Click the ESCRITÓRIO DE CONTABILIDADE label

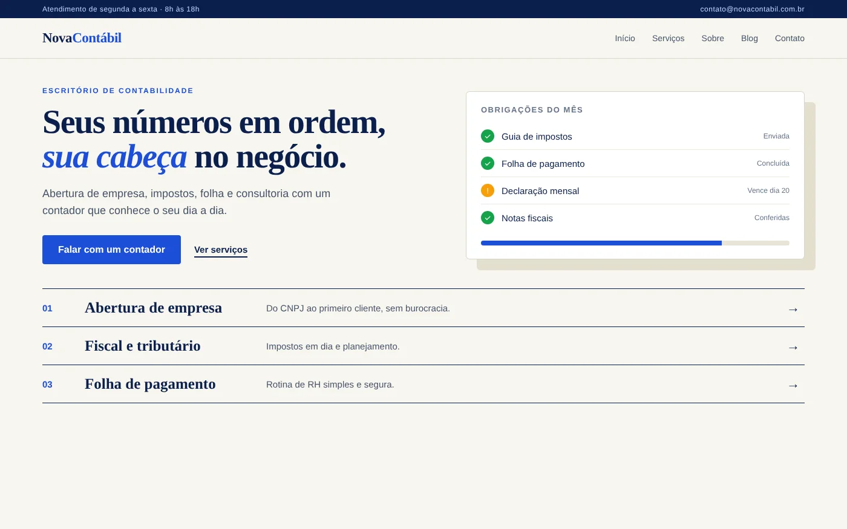click(118, 91)
